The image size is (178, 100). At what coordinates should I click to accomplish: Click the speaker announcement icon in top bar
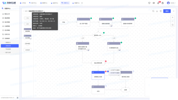pyautogui.click(x=154, y=3)
